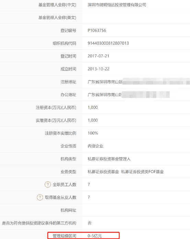Click the 管理规模区间 label
The height and width of the screenshot is (239, 190).
(x=64, y=236)
